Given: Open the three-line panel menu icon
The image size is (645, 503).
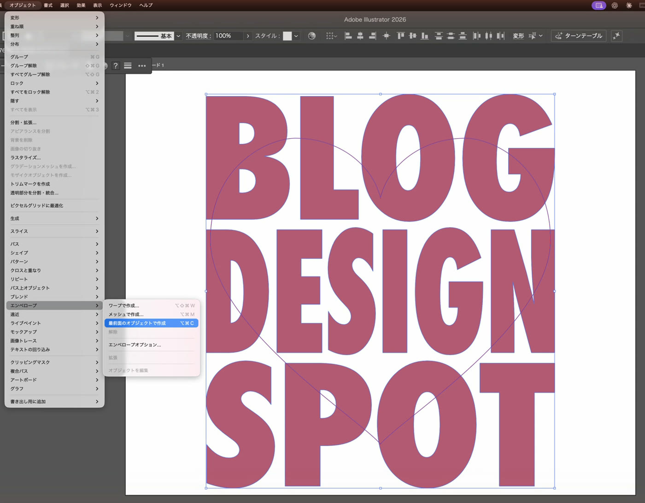Looking at the screenshot, I should click(128, 65).
